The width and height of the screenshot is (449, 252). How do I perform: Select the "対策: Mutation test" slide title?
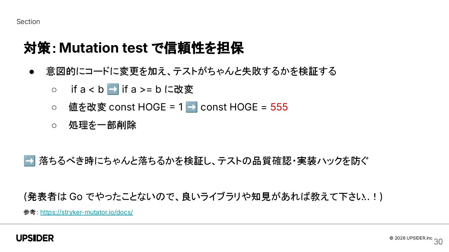(133, 48)
